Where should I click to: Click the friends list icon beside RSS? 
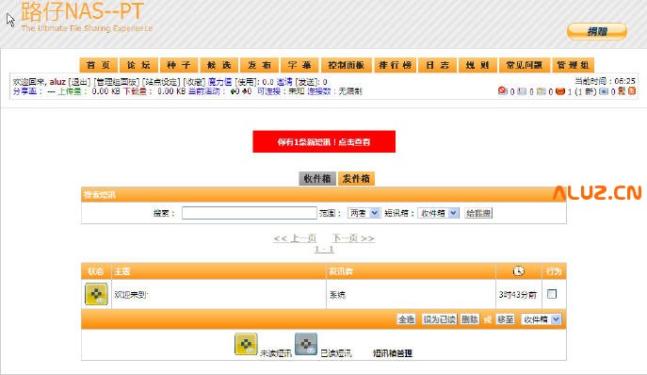622,90
